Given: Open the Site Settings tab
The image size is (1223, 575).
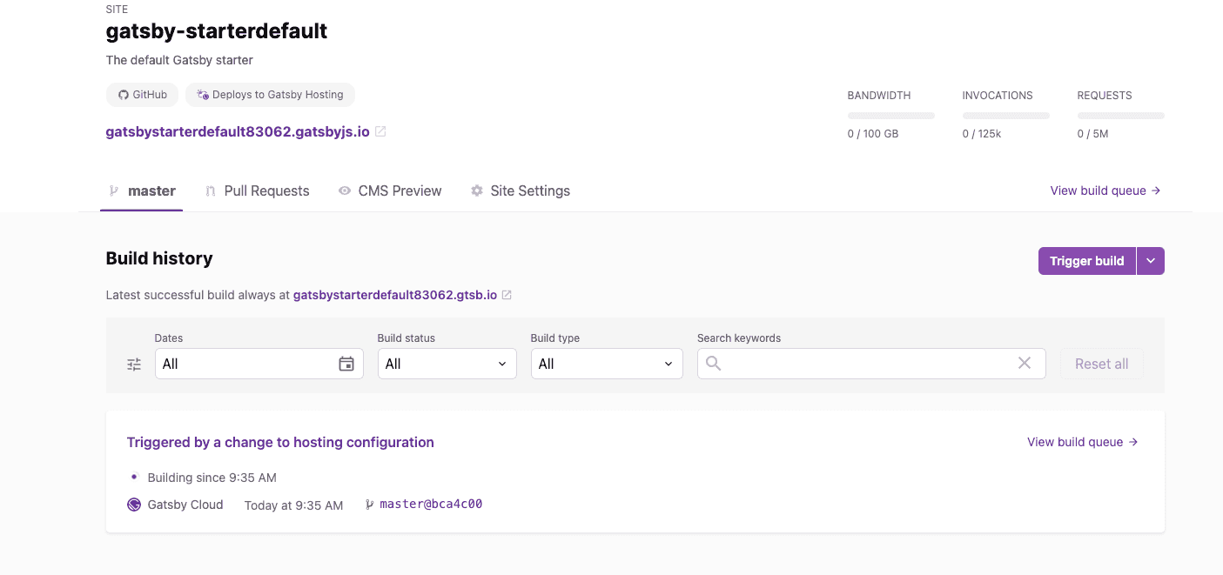Looking at the screenshot, I should pos(521,191).
